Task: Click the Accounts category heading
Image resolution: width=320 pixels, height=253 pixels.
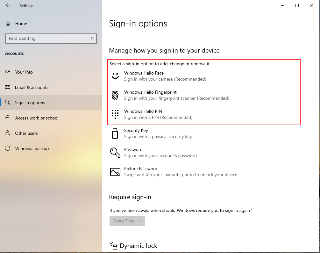Action: (x=14, y=53)
